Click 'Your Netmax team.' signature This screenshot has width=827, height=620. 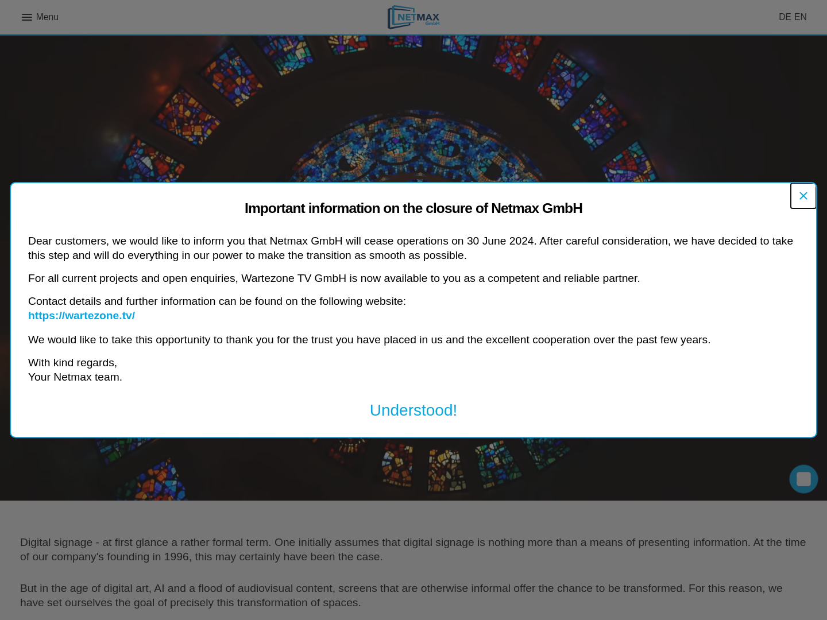pyautogui.click(x=75, y=377)
